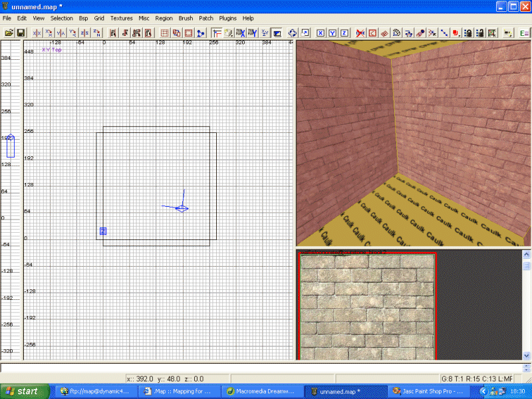This screenshot has height=399, width=532.
Task: Rotate the selection around the X axis
Action: pyautogui.click(x=49, y=33)
